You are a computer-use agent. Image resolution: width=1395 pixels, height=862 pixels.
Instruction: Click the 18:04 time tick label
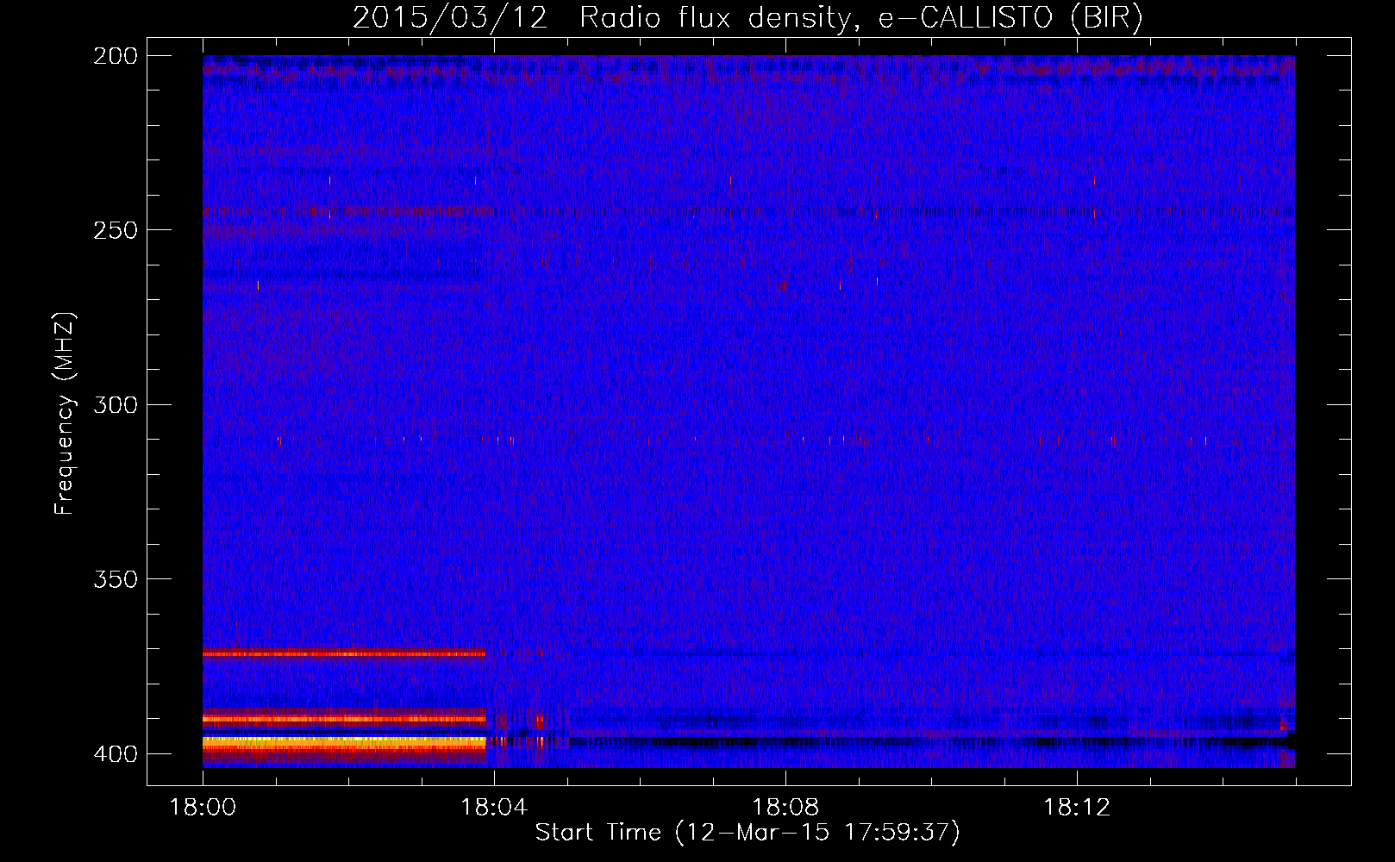tap(494, 808)
